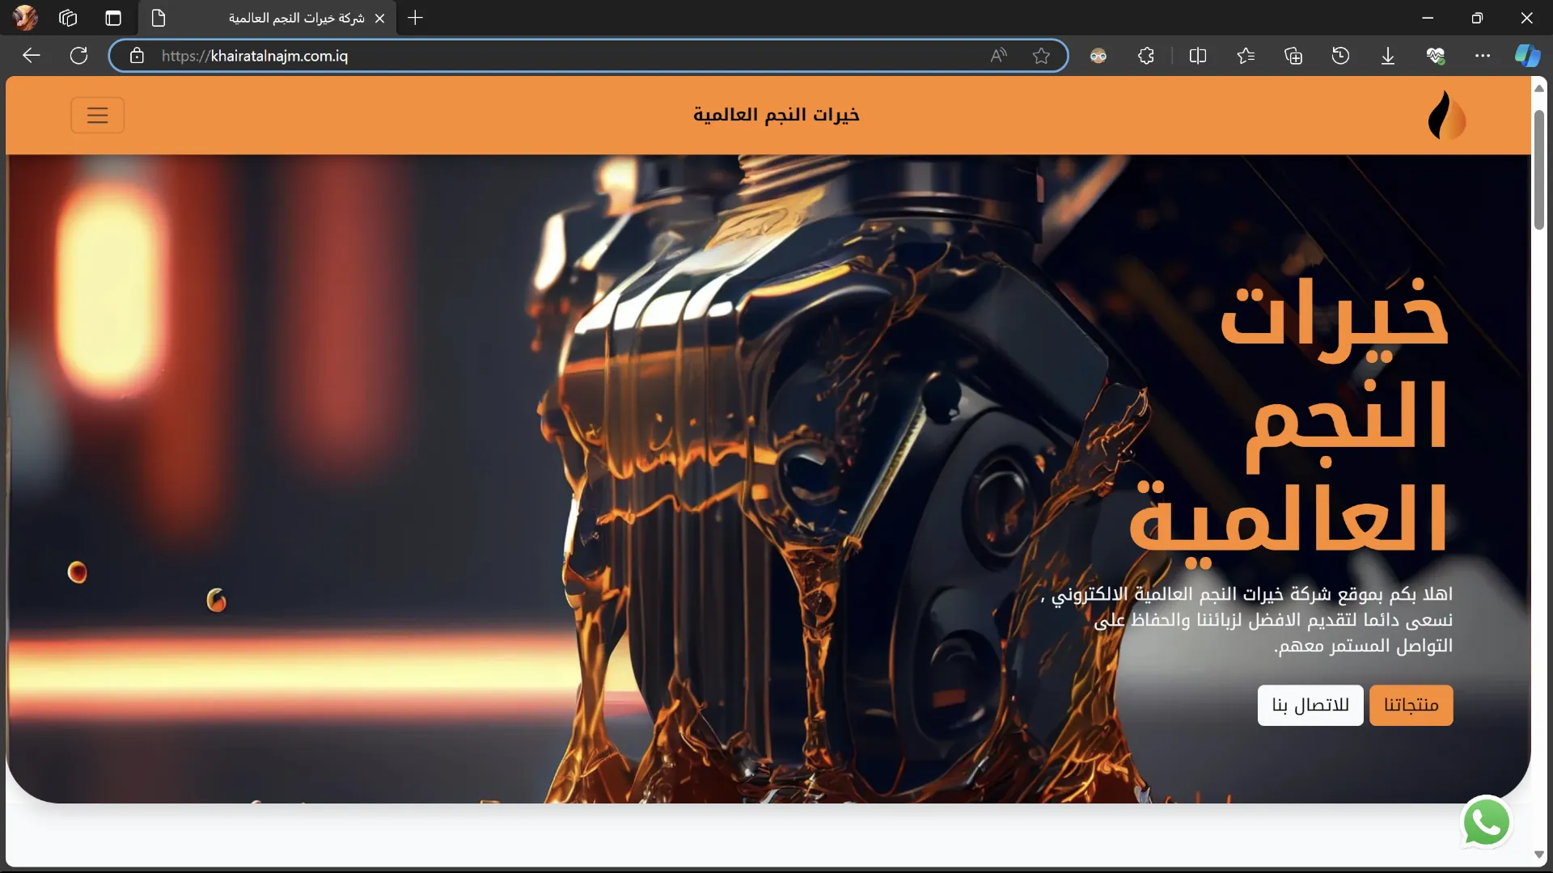Viewport: 1553px width, 873px height.
Task: Click the browser Refresh icon
Action: point(78,56)
